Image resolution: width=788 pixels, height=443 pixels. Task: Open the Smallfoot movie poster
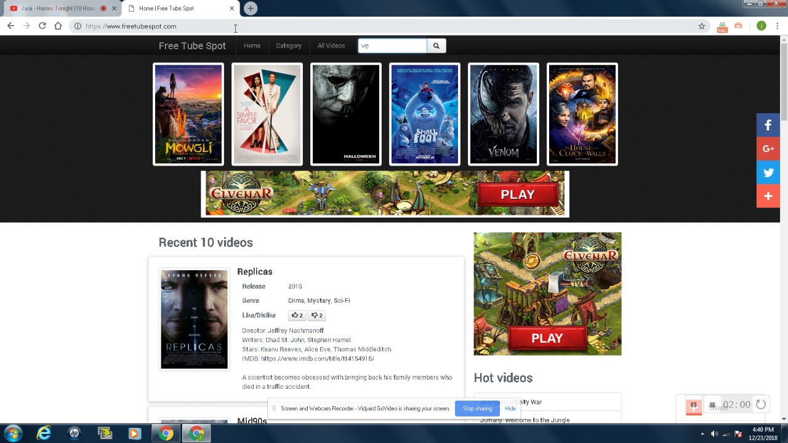coord(425,114)
